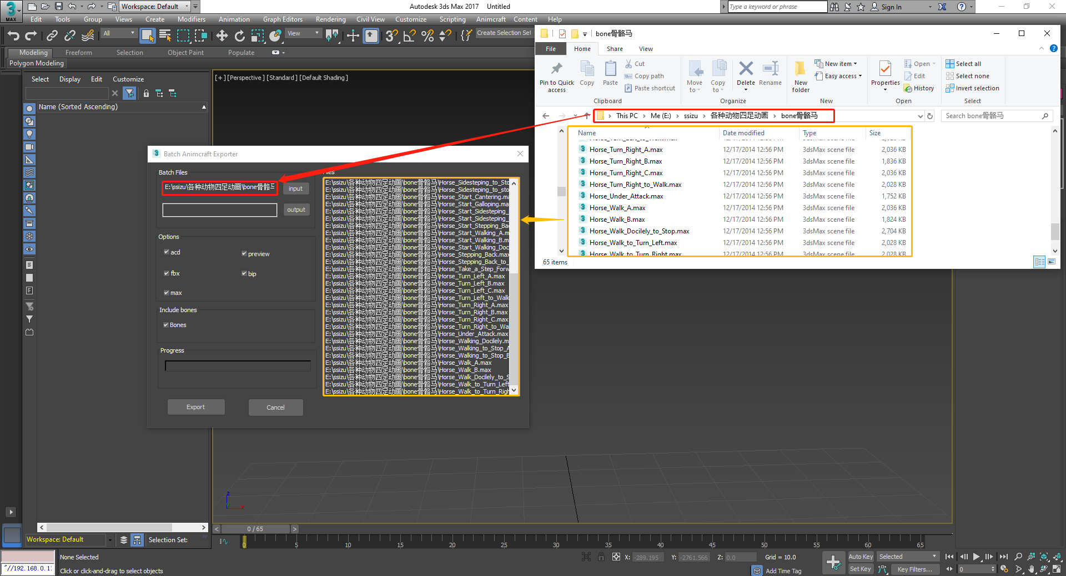Switch Explorer to large icons view
Viewport: 1066px width, 576px height.
pos(1052,262)
